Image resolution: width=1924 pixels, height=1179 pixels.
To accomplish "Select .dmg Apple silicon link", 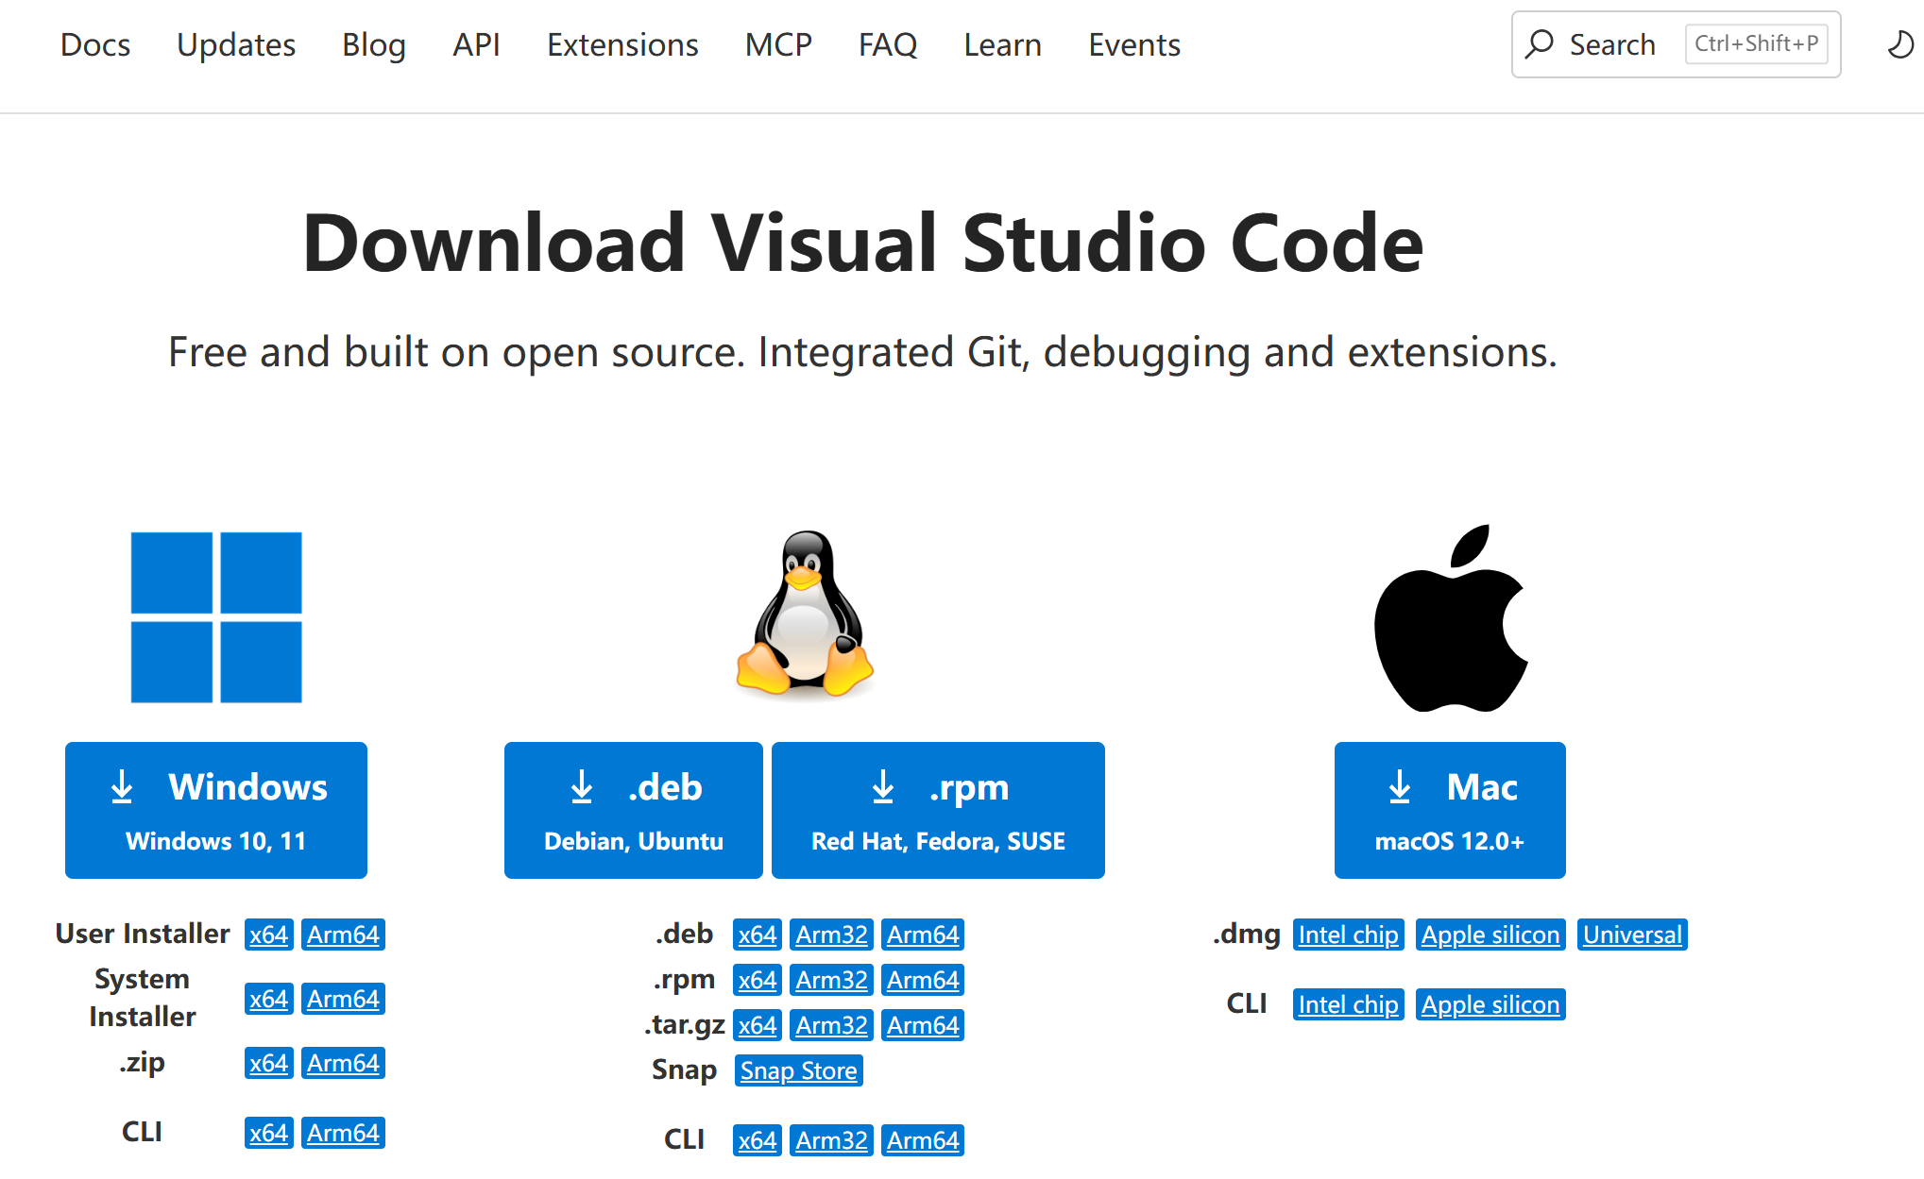I will coord(1490,935).
